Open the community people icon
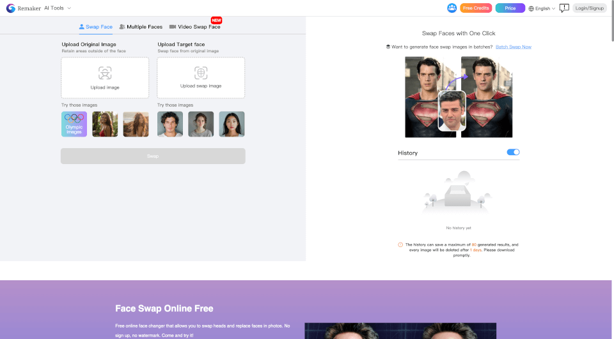The image size is (614, 339). 452,8
